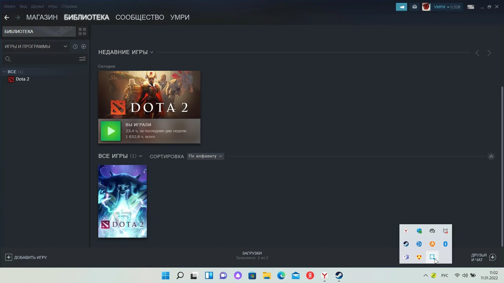
Task: Open the ЗАГРУЗКИ downloads section
Action: pos(252,255)
